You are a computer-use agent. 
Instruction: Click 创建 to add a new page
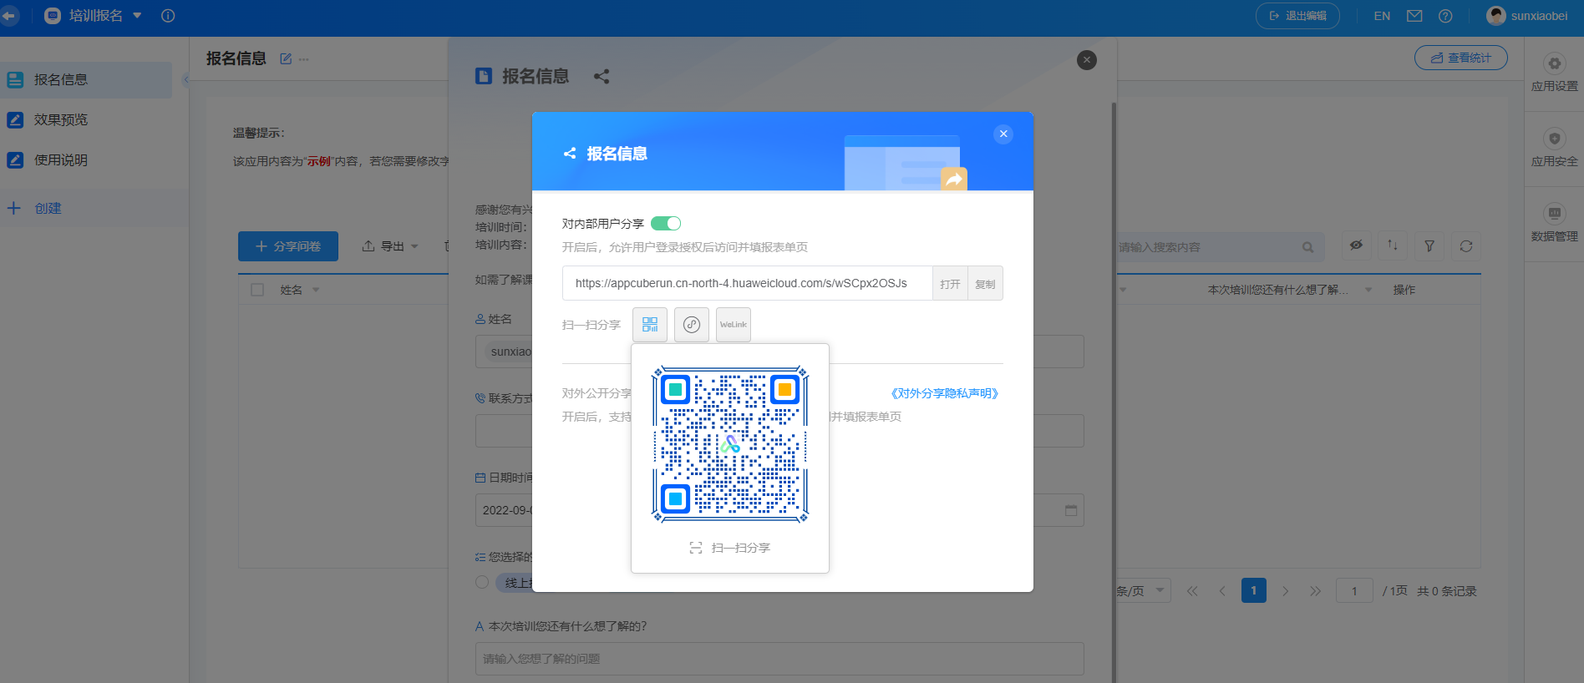pyautogui.click(x=34, y=209)
